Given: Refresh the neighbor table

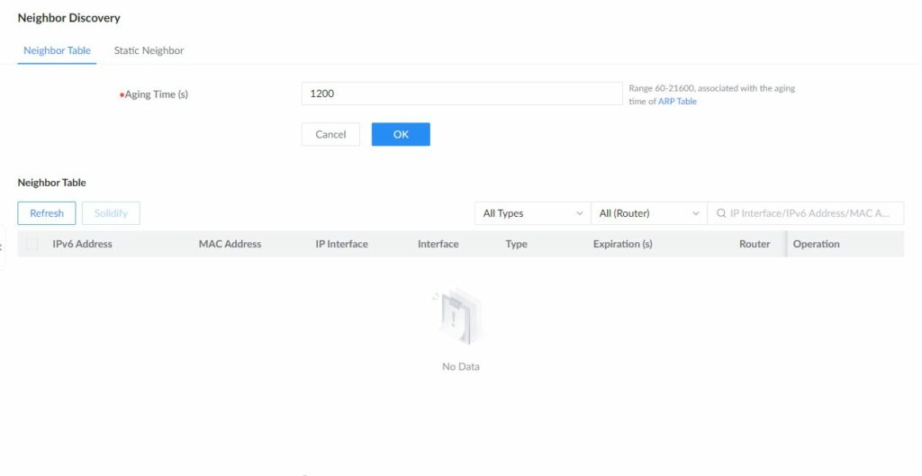Looking at the screenshot, I should tap(47, 213).
